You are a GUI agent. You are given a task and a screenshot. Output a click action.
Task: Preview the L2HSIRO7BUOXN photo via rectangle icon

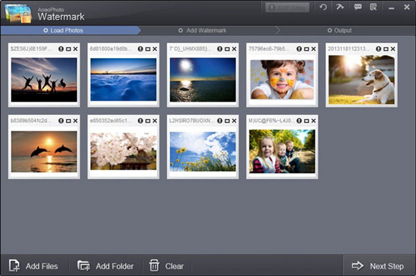227,120
